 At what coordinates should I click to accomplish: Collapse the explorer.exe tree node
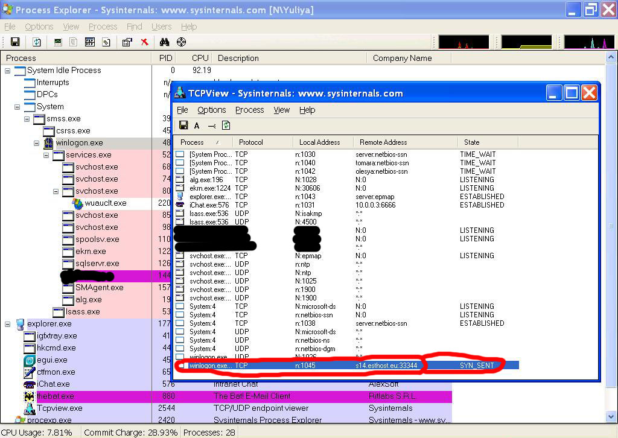coord(7,324)
